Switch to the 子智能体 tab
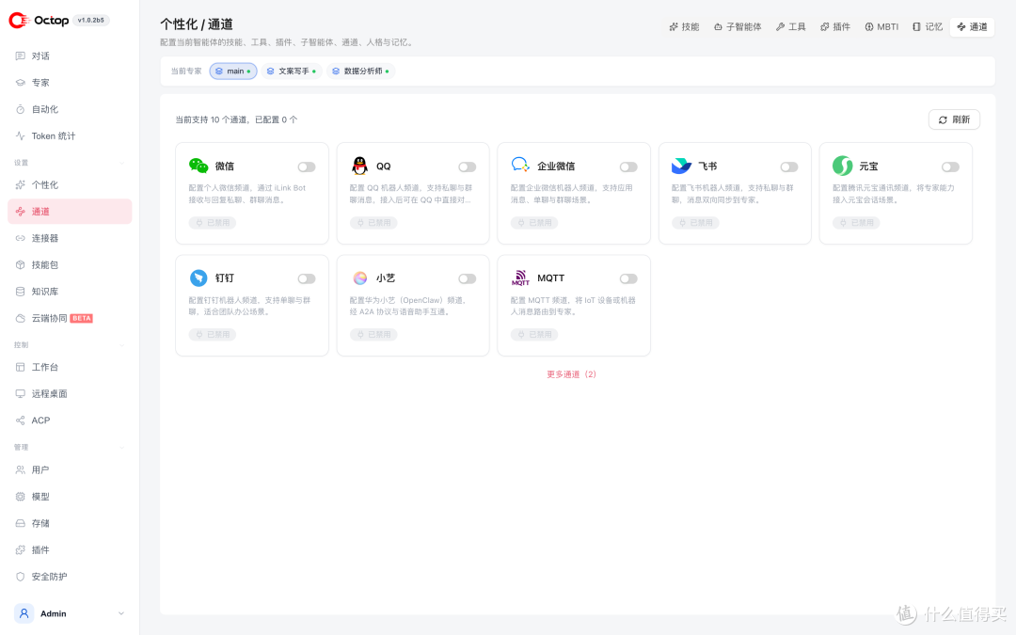Image resolution: width=1016 pixels, height=635 pixels. pos(738,26)
